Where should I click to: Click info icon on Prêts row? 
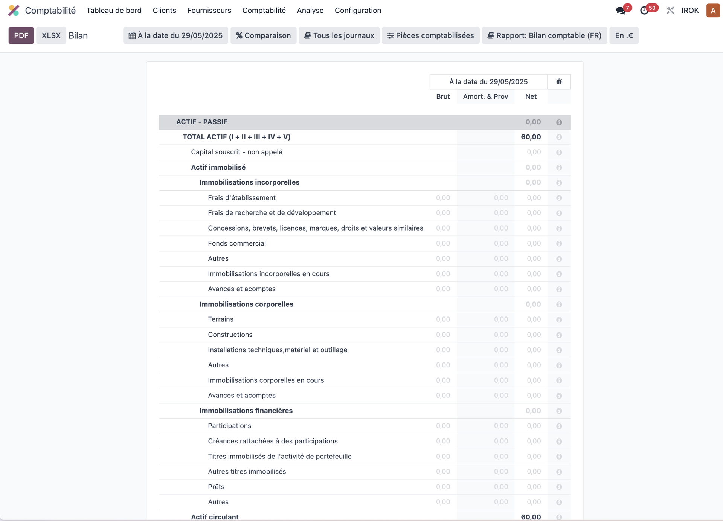[559, 487]
